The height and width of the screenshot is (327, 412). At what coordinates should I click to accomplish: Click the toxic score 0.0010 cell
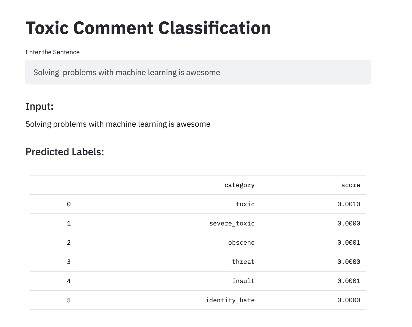click(x=349, y=204)
